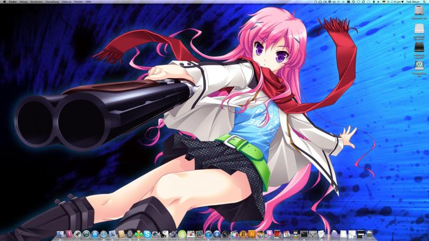
Task: Launch Terminal from the Dock
Action: pos(304,234)
